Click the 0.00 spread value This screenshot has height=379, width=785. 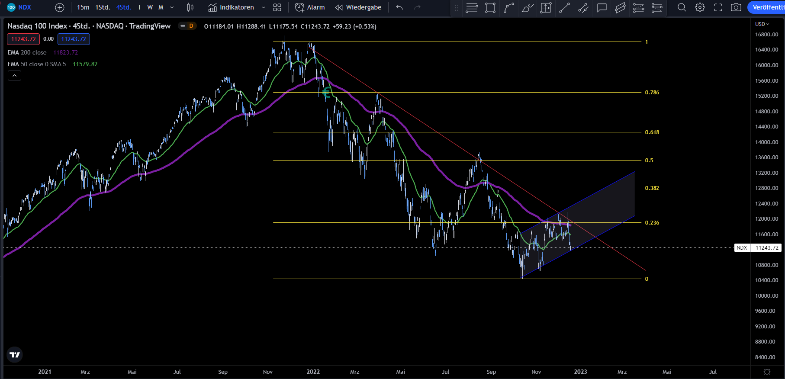48,39
